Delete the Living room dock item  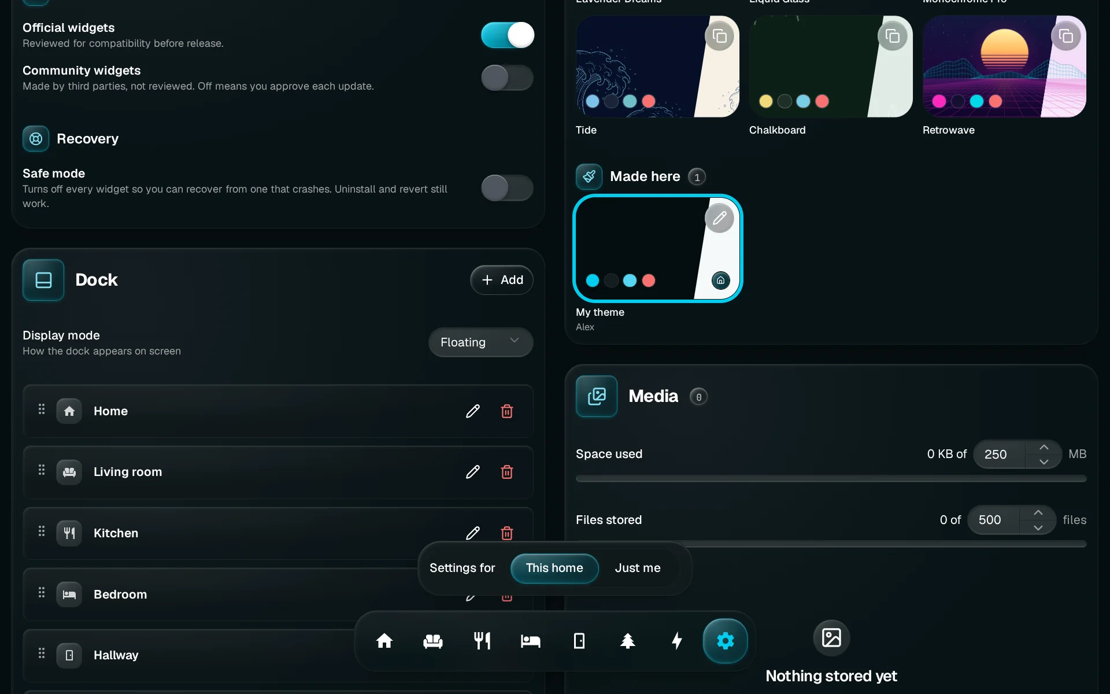pos(507,472)
